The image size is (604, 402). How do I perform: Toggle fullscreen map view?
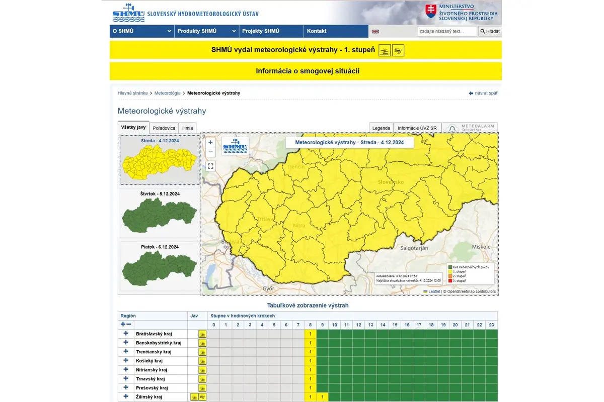coord(210,166)
